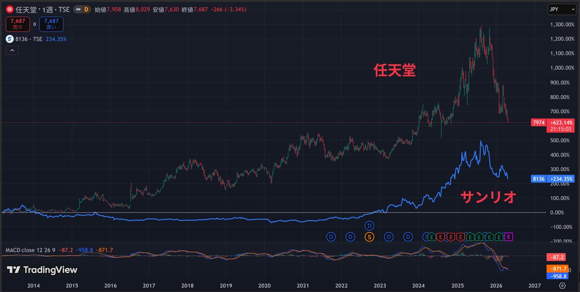Click the 2014 label on time axis
Image resolution: width=580 pixels, height=292 pixels.
[33, 286]
